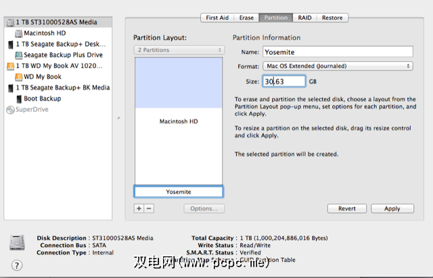This screenshot has width=433, height=278.
Task: Select SuperDrive in the sidebar
Action: click(x=58, y=109)
